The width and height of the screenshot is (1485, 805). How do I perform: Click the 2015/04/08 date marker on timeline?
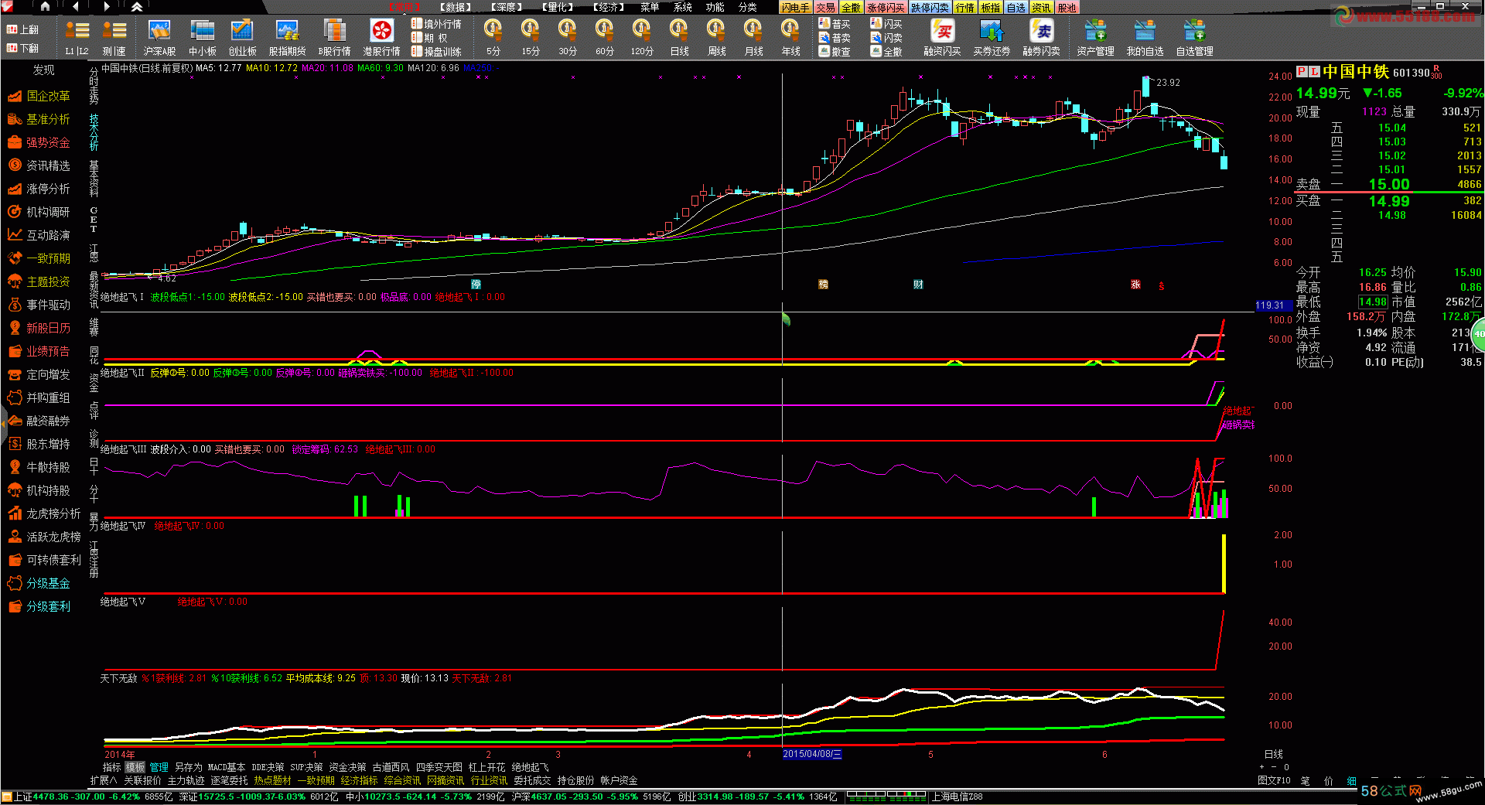coord(811,754)
